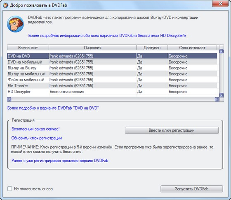Click the horizontal scroll right arrow
This screenshot has height=200, width=231.
(217, 99)
